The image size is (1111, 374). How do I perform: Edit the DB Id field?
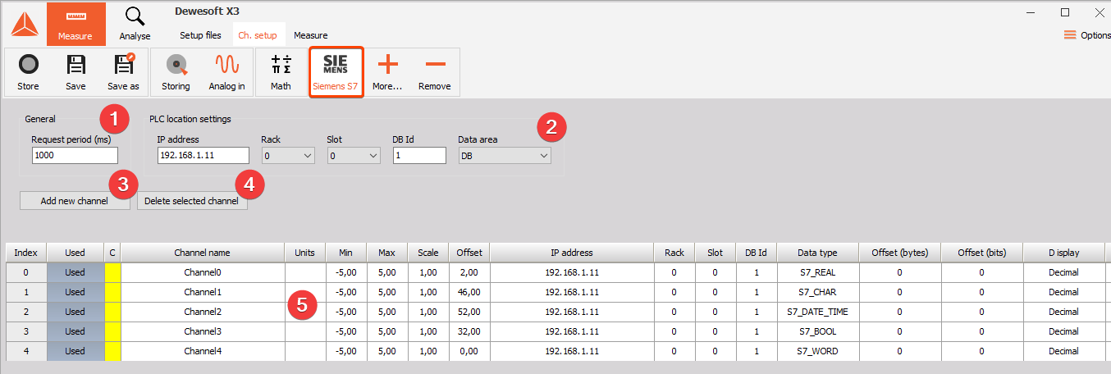click(419, 156)
